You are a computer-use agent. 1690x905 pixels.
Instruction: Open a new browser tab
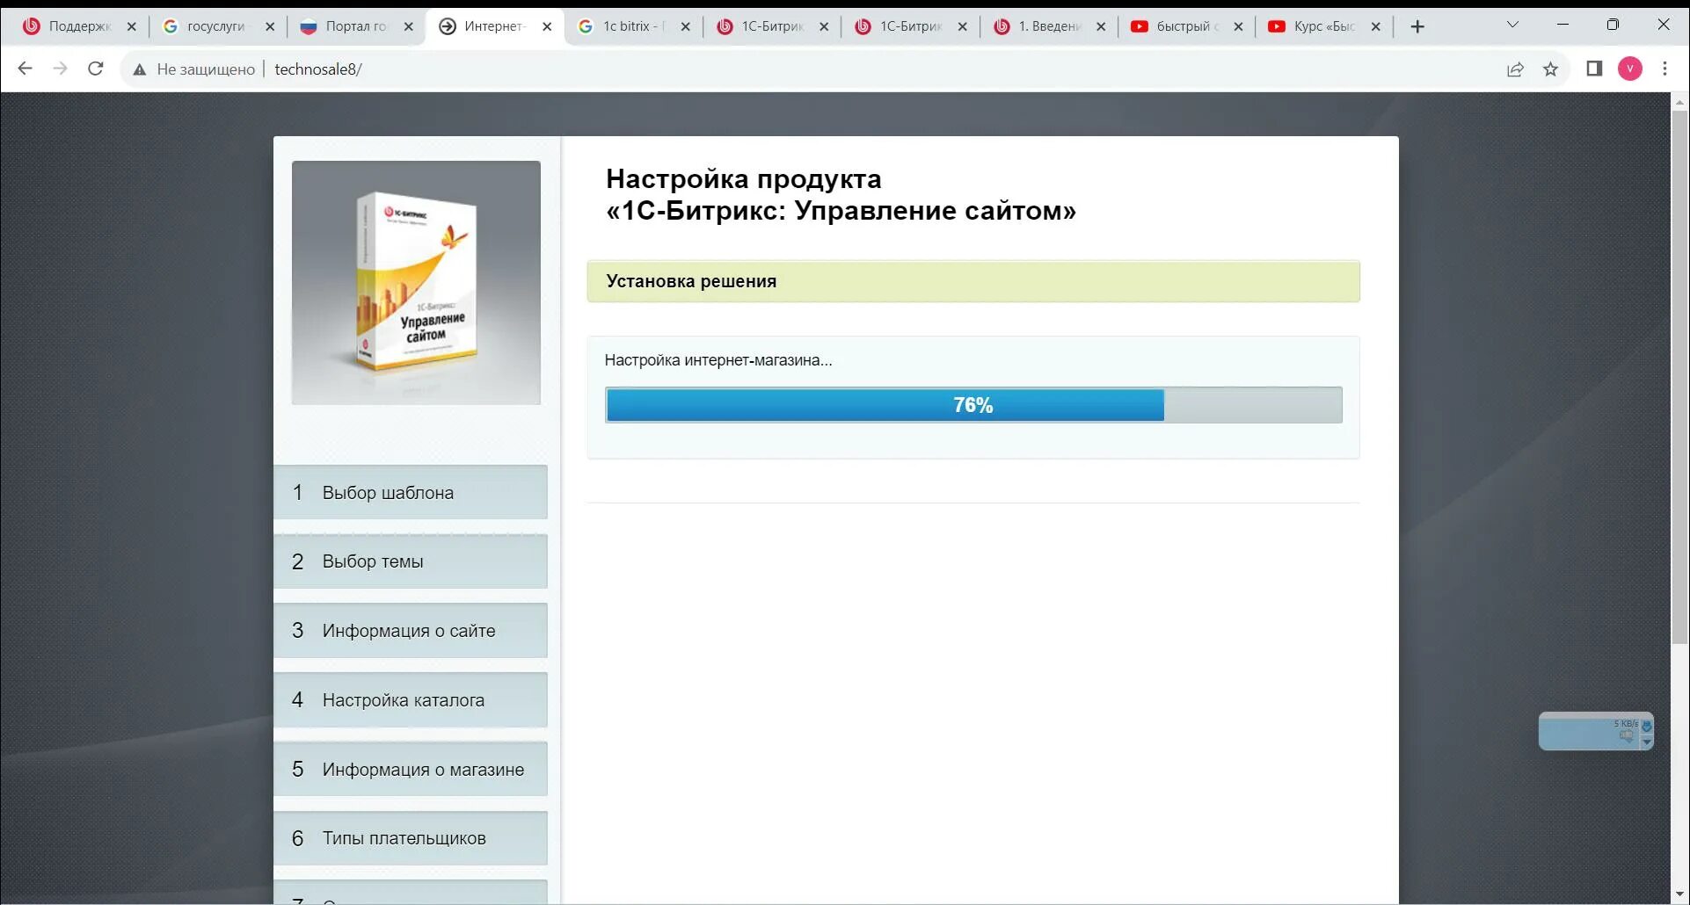click(x=1417, y=26)
